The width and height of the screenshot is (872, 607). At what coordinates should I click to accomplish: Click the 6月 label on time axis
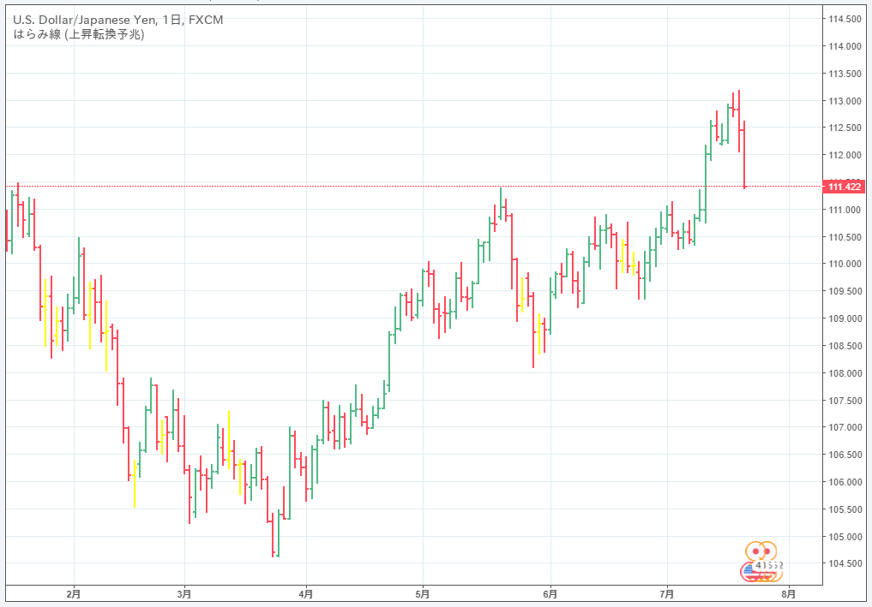pos(550,594)
